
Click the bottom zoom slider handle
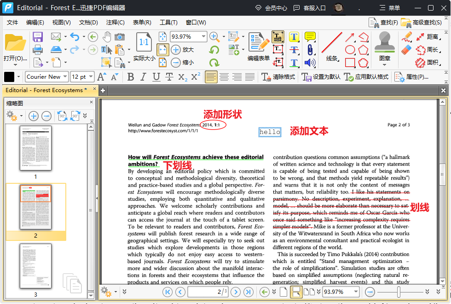click(399, 292)
